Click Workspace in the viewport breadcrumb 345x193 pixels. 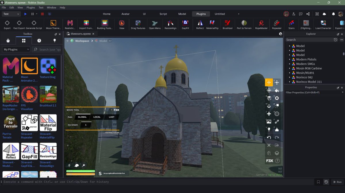coord(82,41)
